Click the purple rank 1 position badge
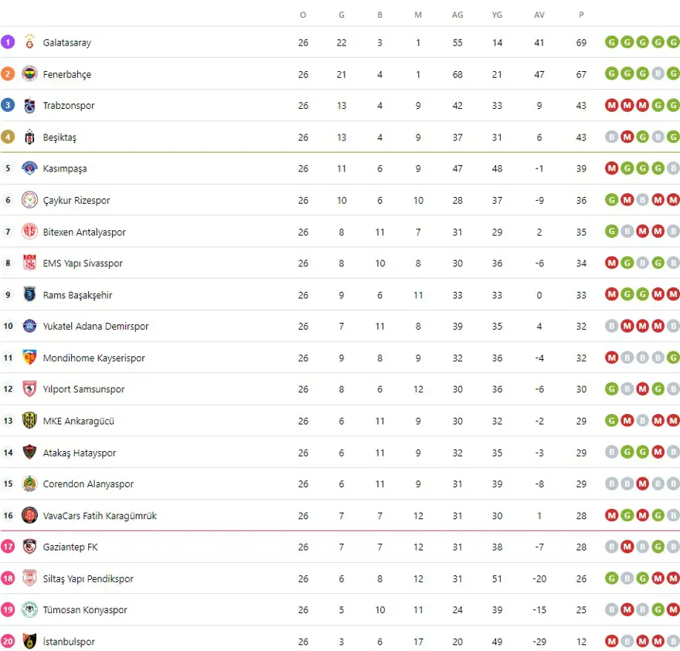Screen dimensions: 680x651 (x=8, y=42)
